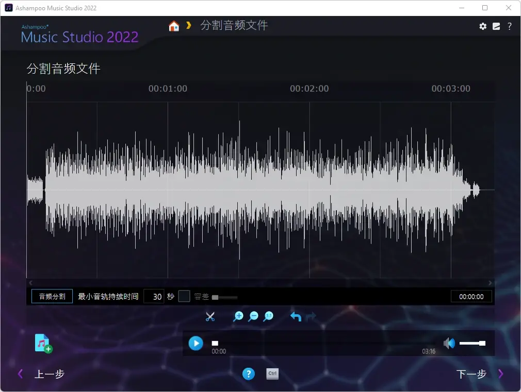Image resolution: width=521 pixels, height=392 pixels.
Task: Proceed with 下一步
Action: point(471,374)
